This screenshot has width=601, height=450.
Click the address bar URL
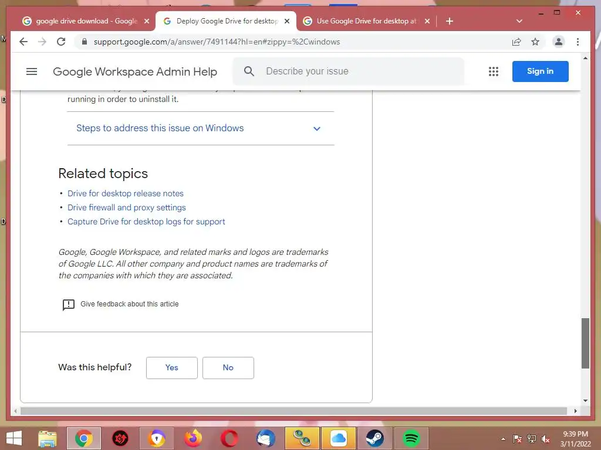point(217,42)
